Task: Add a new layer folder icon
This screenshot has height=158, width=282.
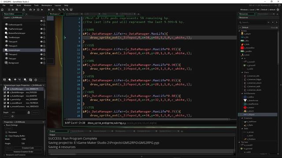Action: [30, 80]
